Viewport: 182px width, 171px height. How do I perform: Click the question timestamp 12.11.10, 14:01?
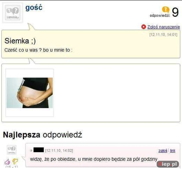(163, 35)
